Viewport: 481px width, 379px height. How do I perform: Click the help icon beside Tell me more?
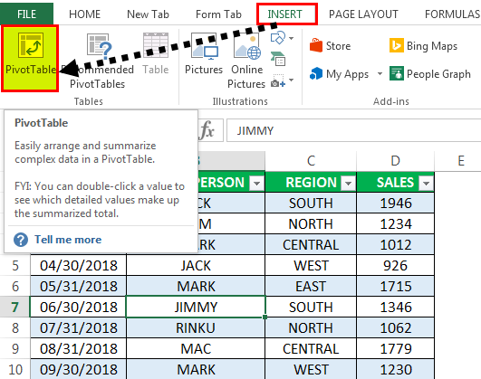coord(21,240)
